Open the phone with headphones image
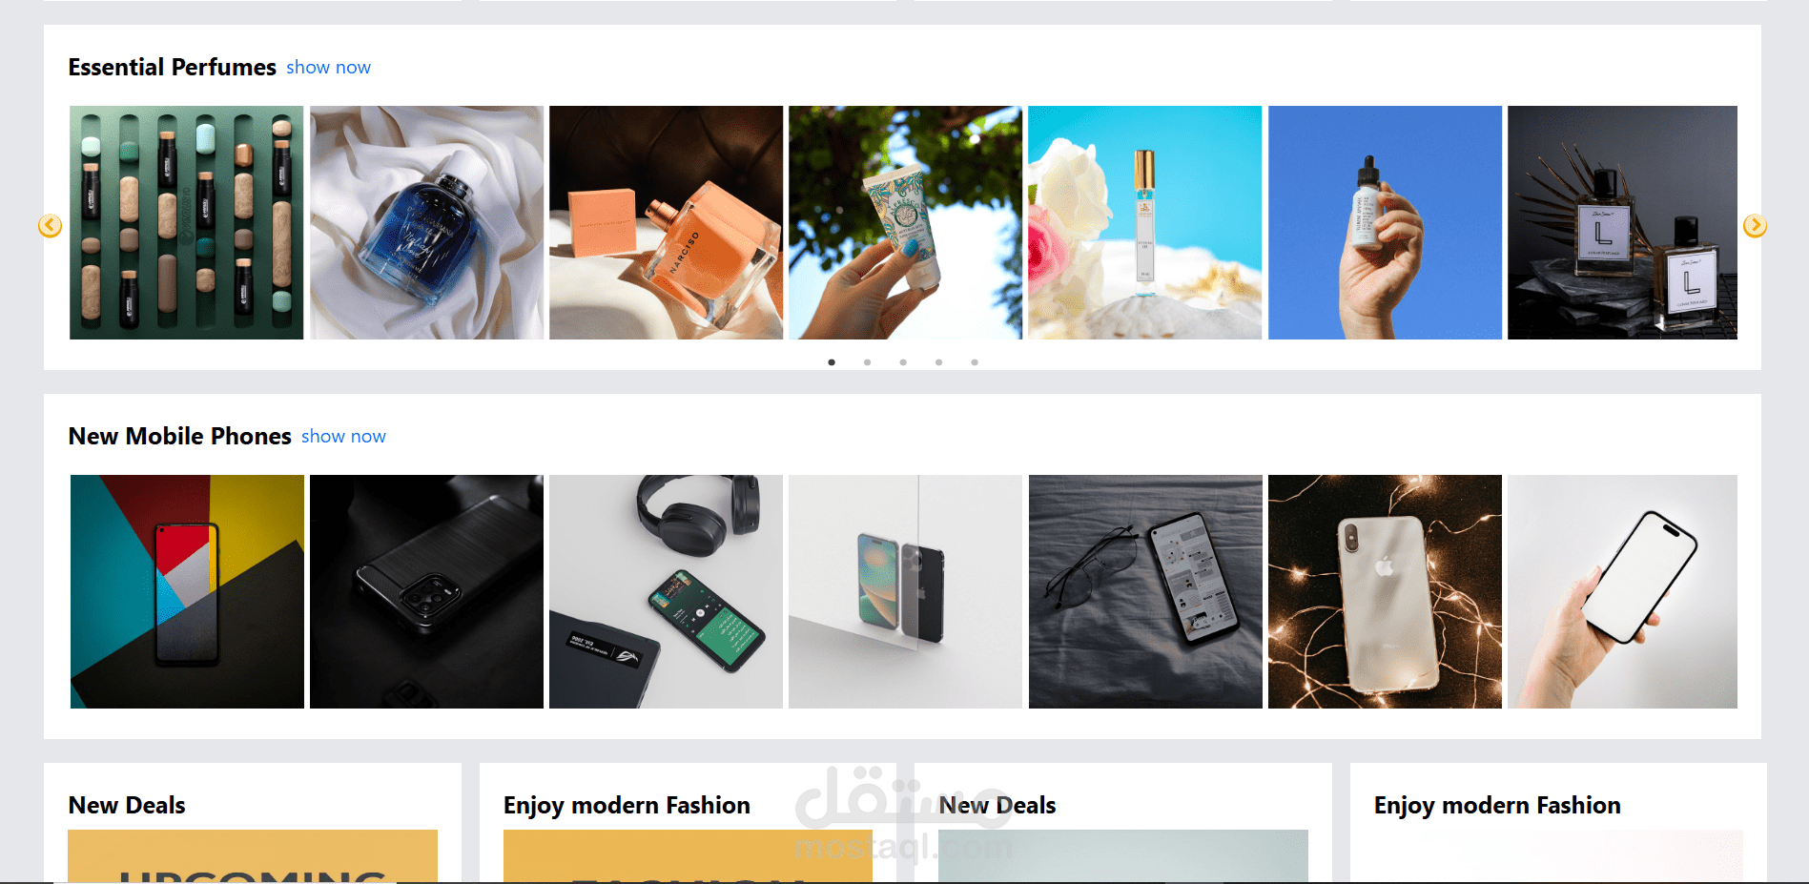1809x884 pixels. click(666, 591)
